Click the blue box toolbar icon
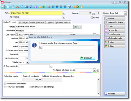The width and height of the screenshot is (131, 101). (x=36, y=7)
